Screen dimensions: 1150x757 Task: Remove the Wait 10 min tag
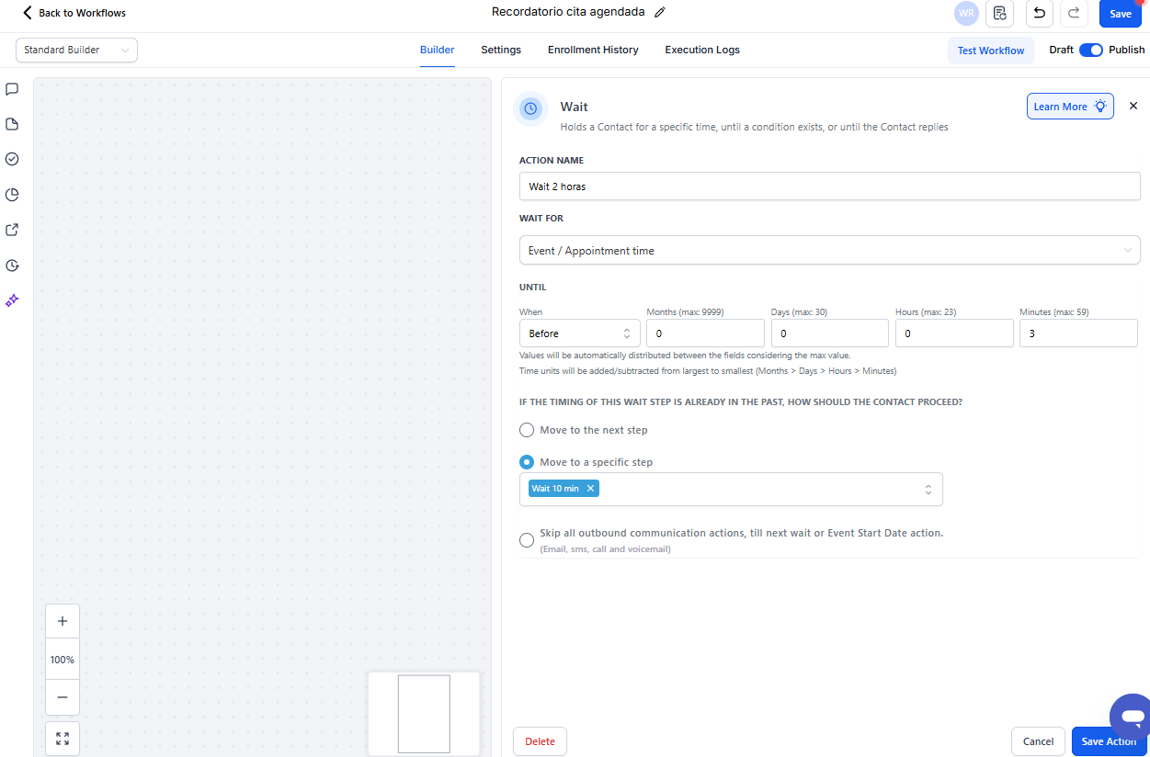tap(590, 489)
